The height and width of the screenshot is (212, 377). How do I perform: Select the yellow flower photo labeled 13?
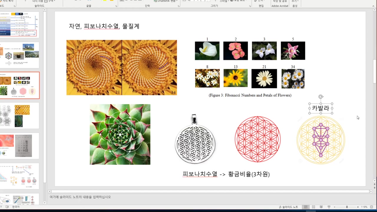(x=236, y=78)
